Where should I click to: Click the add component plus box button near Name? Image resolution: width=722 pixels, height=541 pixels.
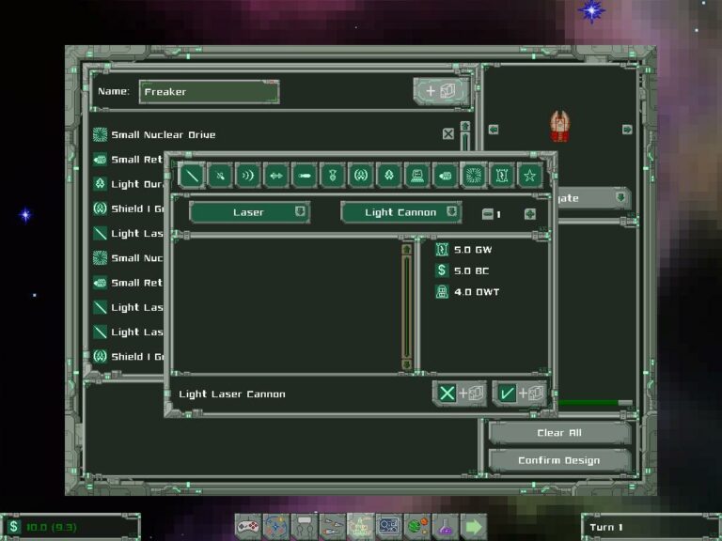(x=441, y=91)
